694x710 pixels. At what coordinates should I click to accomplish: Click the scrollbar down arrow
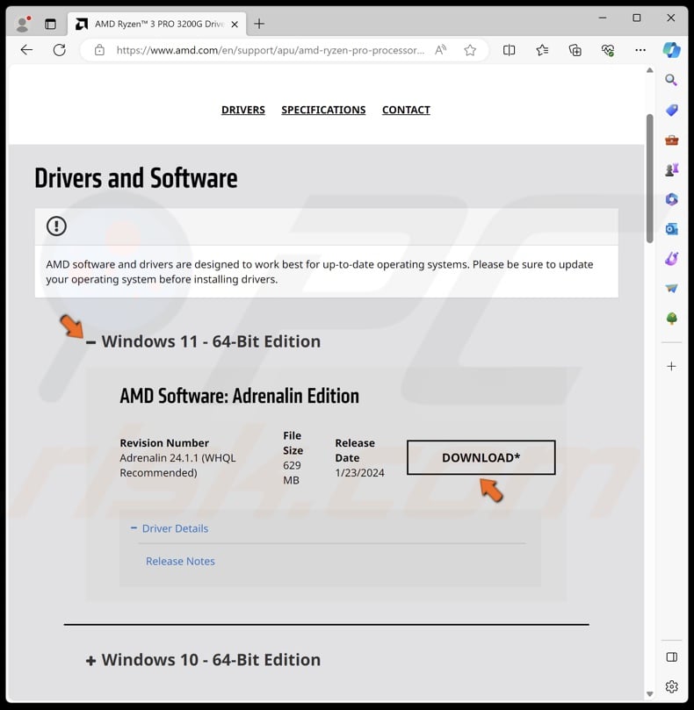coord(649,693)
